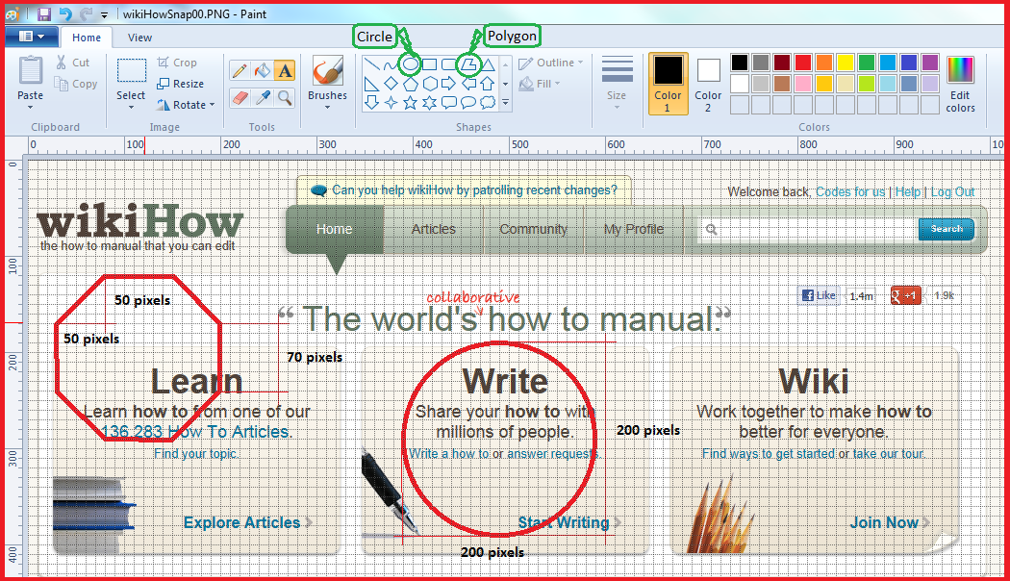Expand the arrow below Brushes

[327, 107]
